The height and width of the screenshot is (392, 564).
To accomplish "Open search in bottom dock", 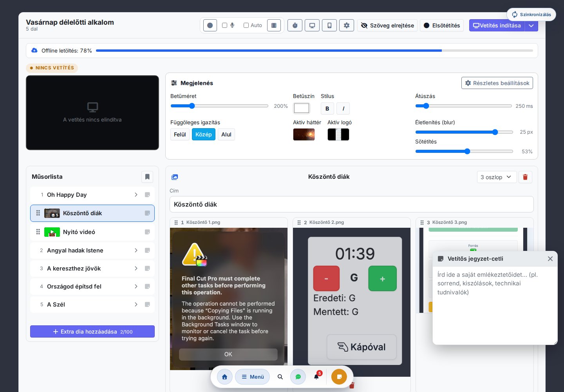I will coord(280,377).
